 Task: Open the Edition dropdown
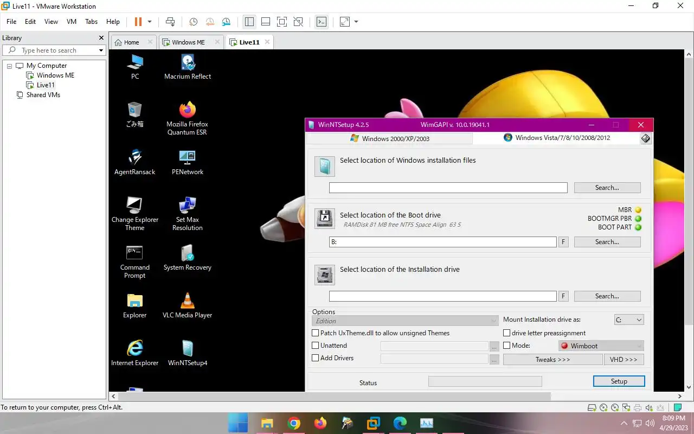point(404,321)
